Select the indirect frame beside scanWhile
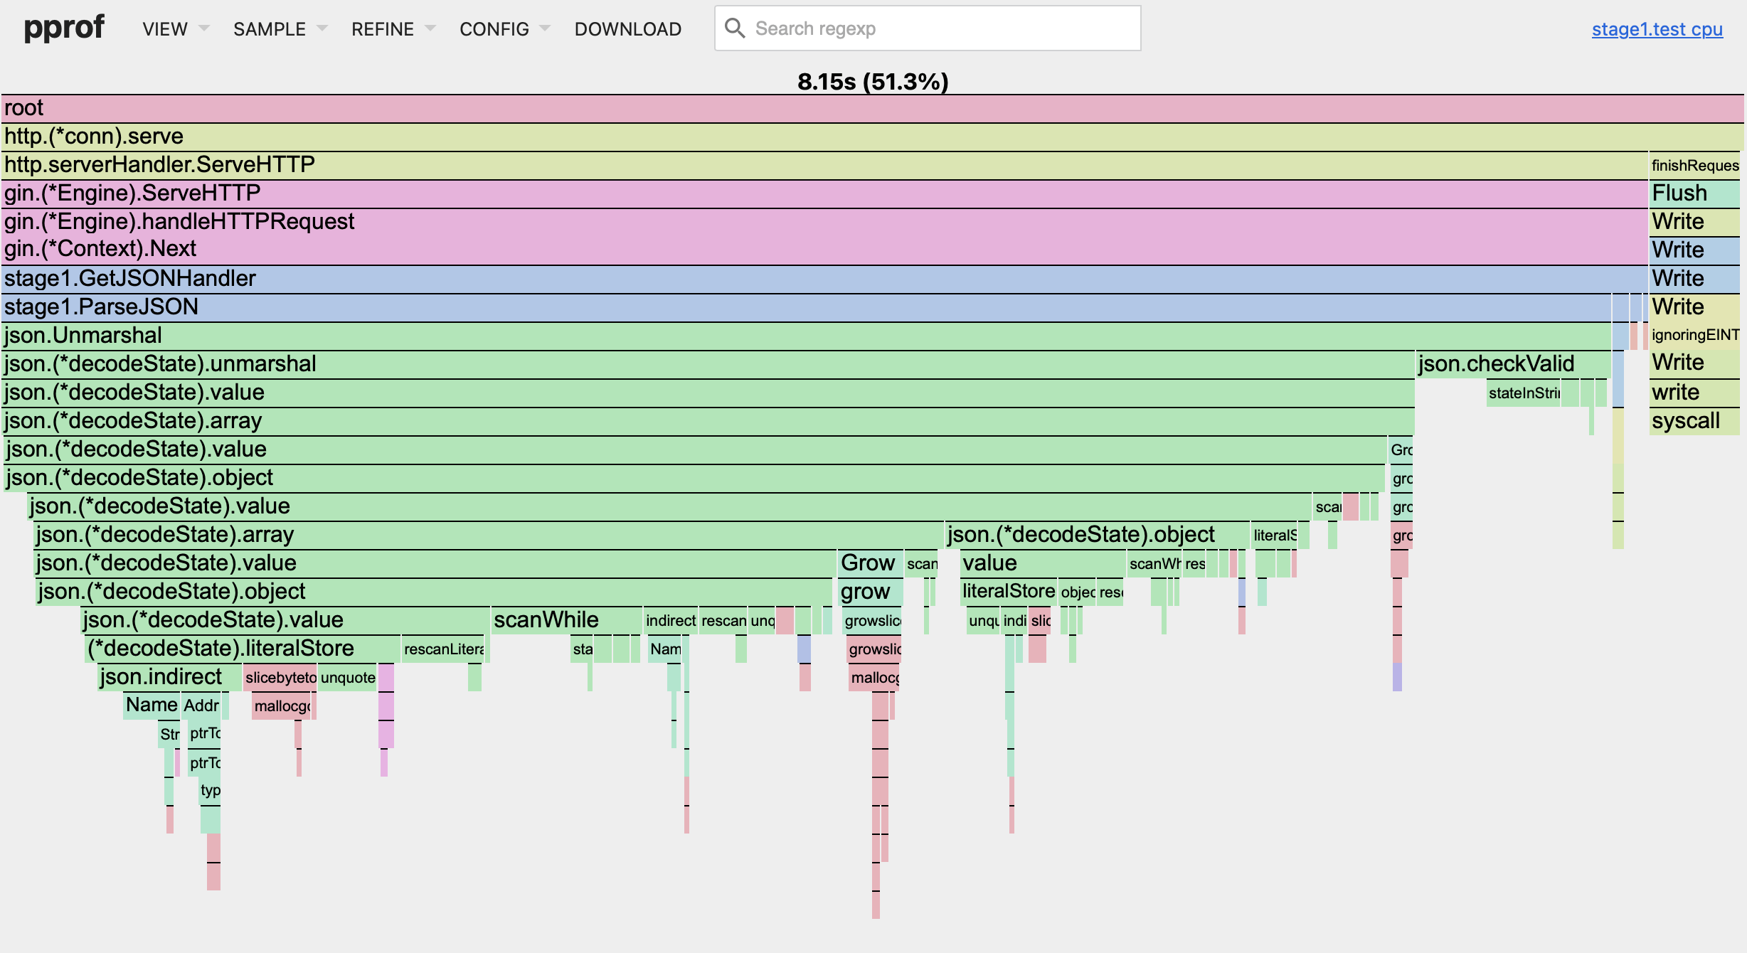The height and width of the screenshot is (953, 1747). (671, 621)
